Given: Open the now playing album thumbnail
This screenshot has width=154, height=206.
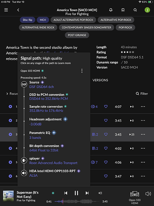Looking at the screenshot, I should (8, 196).
